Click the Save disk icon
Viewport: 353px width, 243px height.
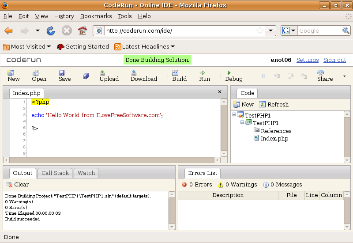62,73
